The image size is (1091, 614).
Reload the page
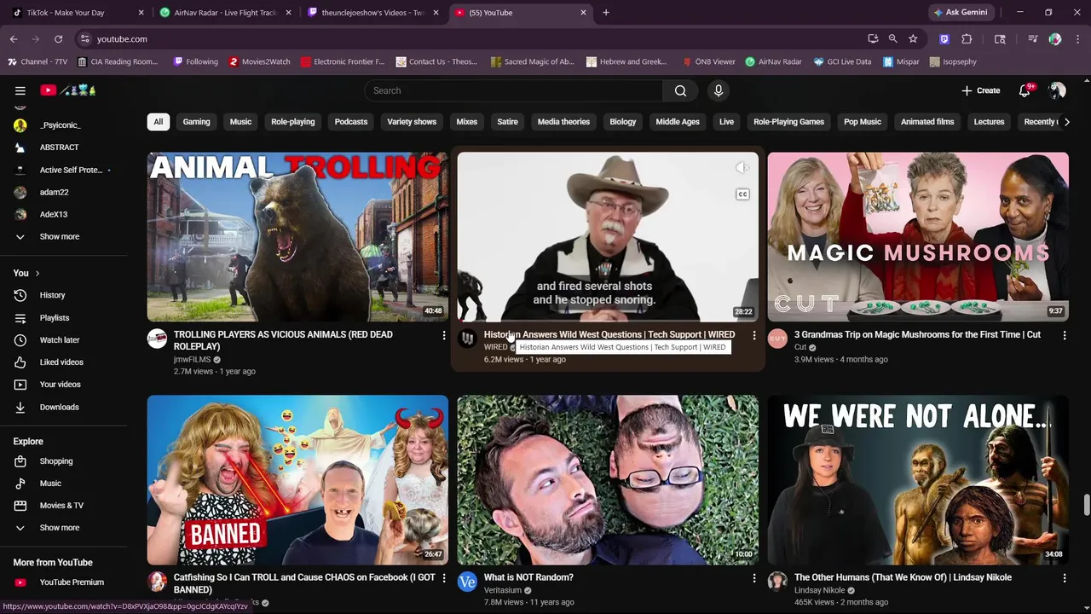pyautogui.click(x=58, y=39)
